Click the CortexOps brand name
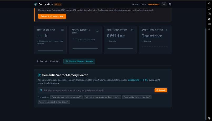This screenshot has height=121, width=212. click(x=46, y=4)
